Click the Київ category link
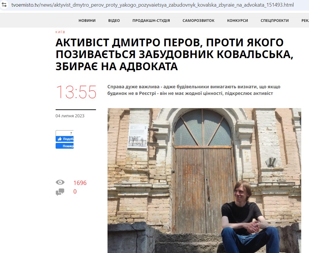 point(60,32)
